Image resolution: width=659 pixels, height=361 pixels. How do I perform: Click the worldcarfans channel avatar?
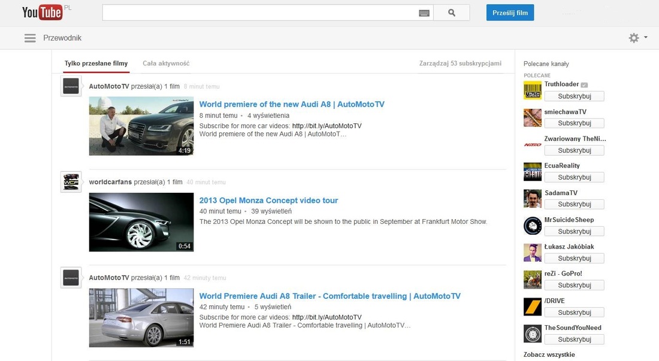pyautogui.click(x=71, y=182)
